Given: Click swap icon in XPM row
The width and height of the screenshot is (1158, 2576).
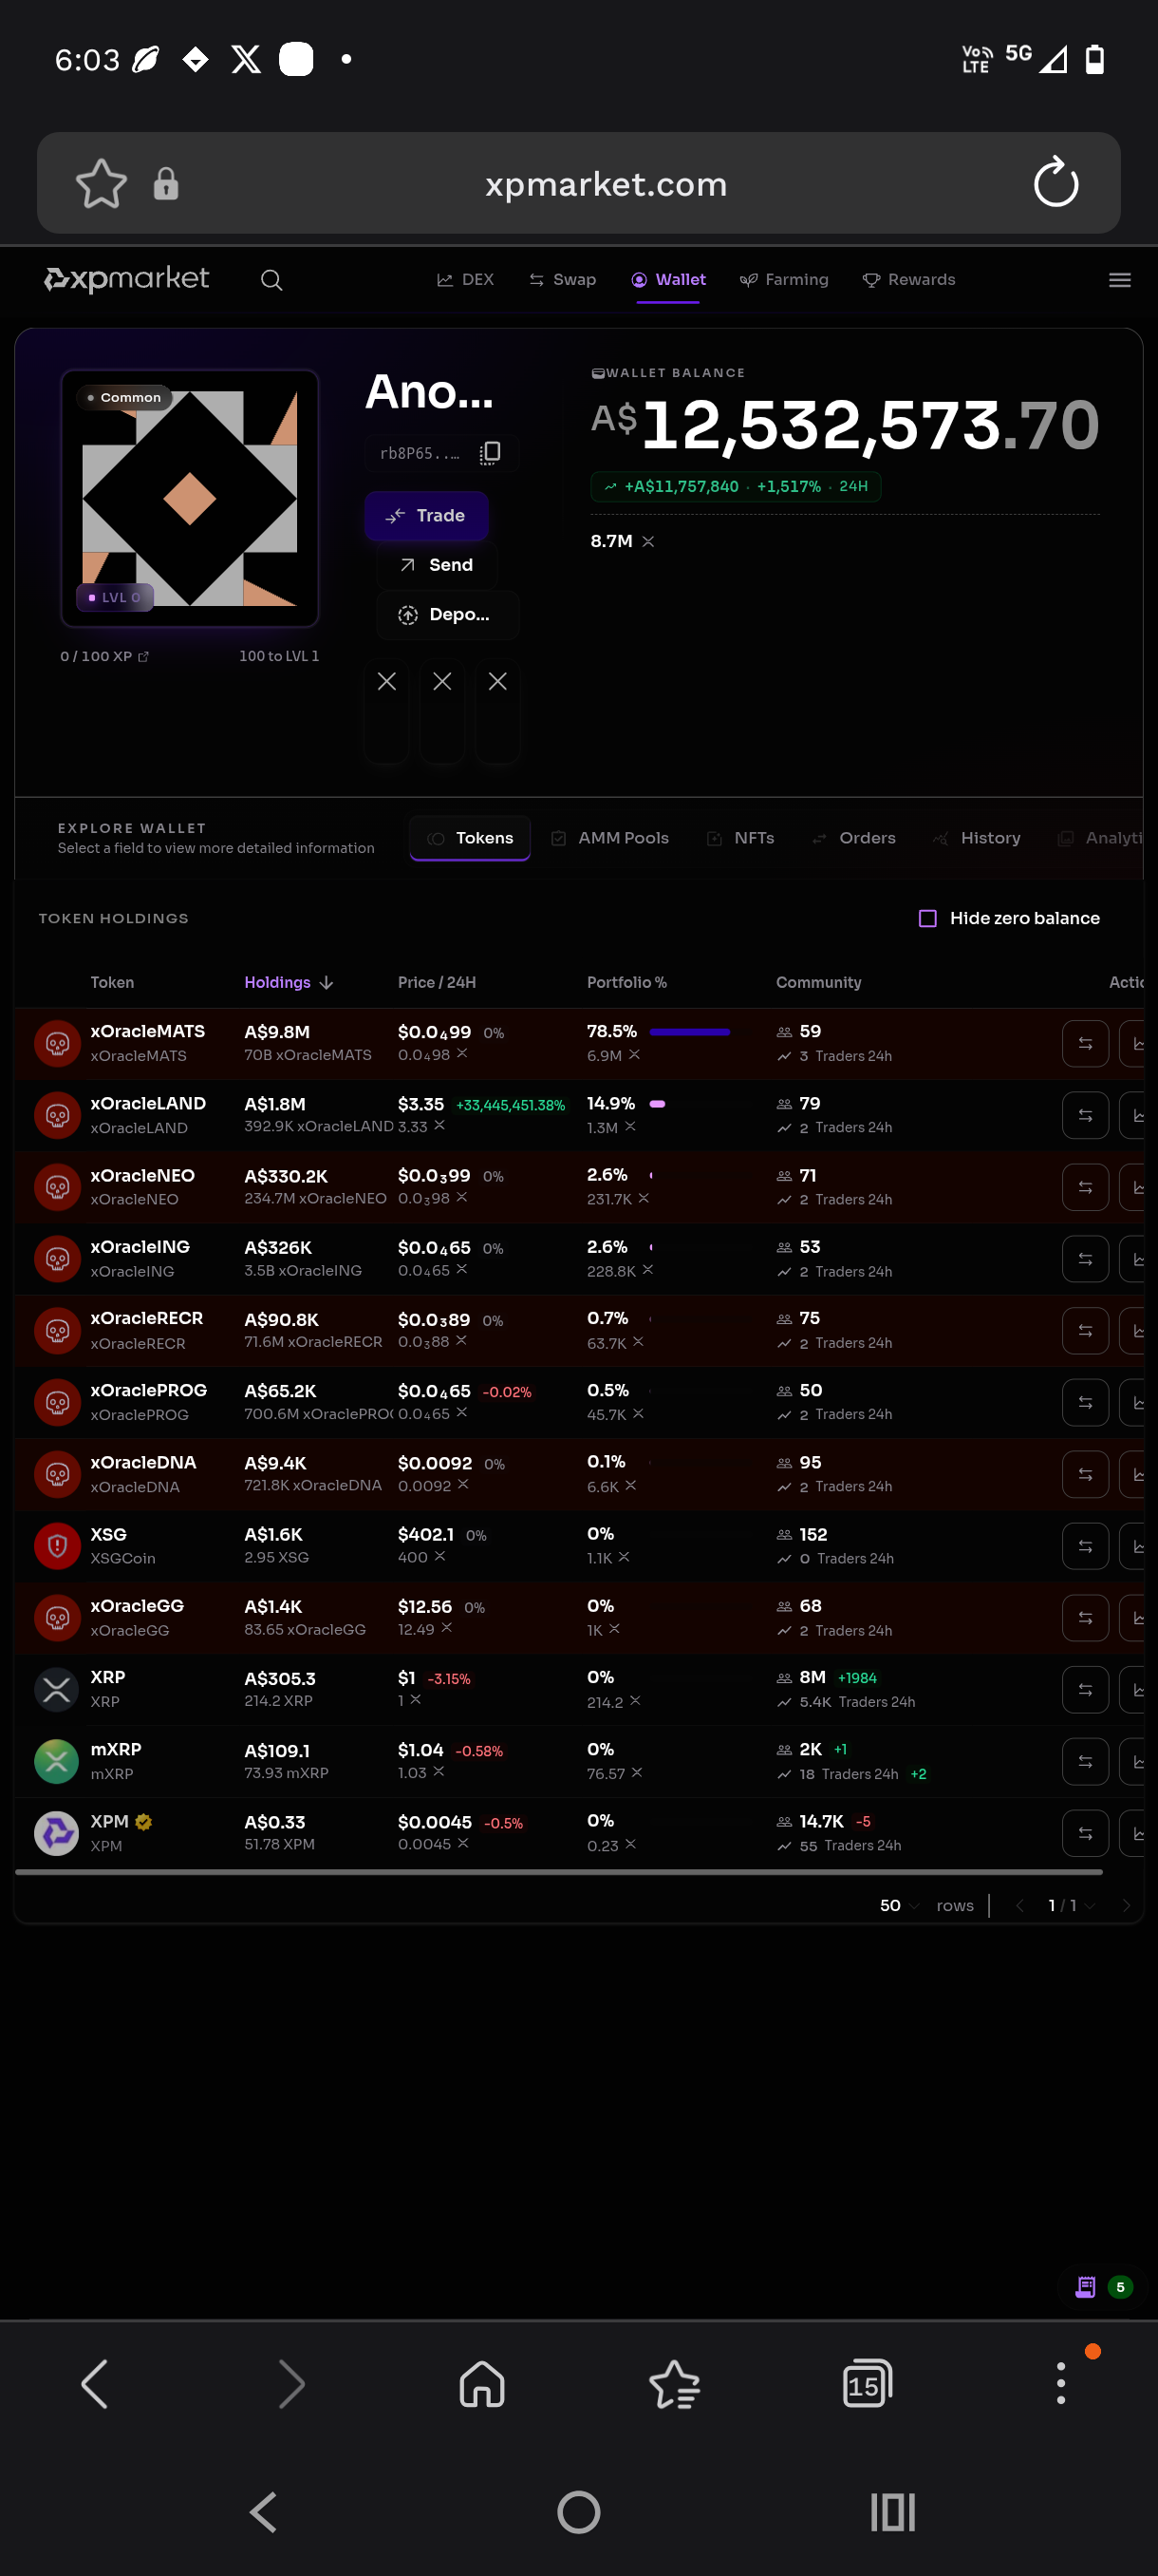Looking at the screenshot, I should tap(1085, 1834).
